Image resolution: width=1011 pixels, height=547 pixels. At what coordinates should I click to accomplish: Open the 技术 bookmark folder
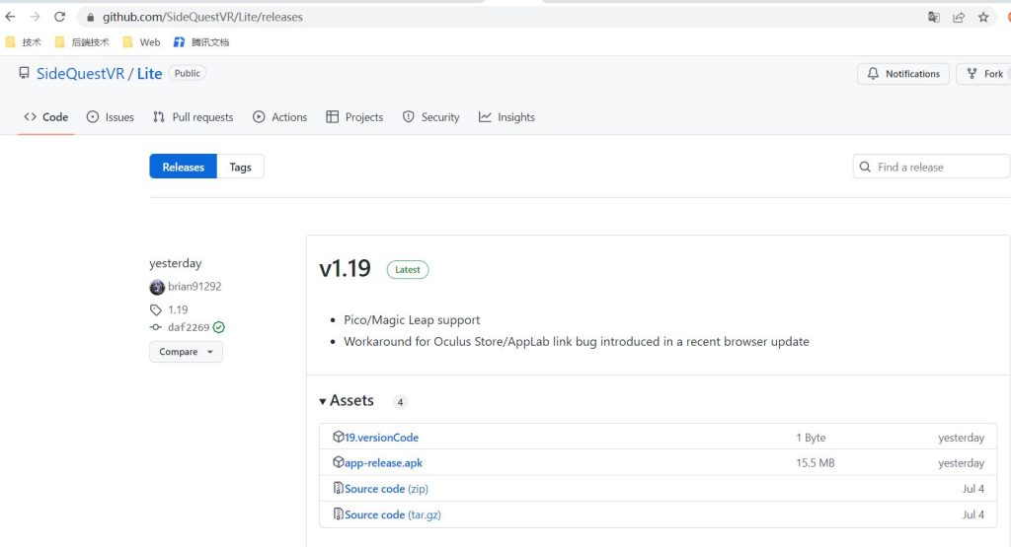(x=24, y=41)
